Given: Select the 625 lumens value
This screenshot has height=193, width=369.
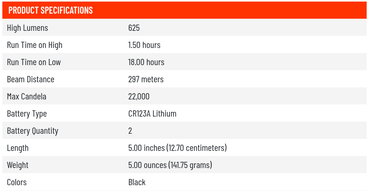Looking at the screenshot, I should pyautogui.click(x=134, y=28).
